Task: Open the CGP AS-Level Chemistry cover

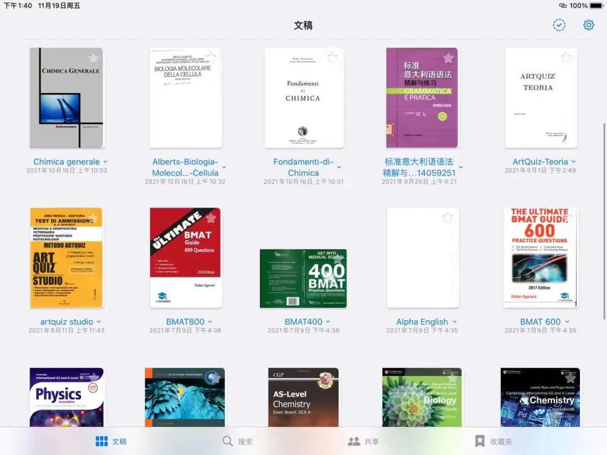Action: point(303,397)
